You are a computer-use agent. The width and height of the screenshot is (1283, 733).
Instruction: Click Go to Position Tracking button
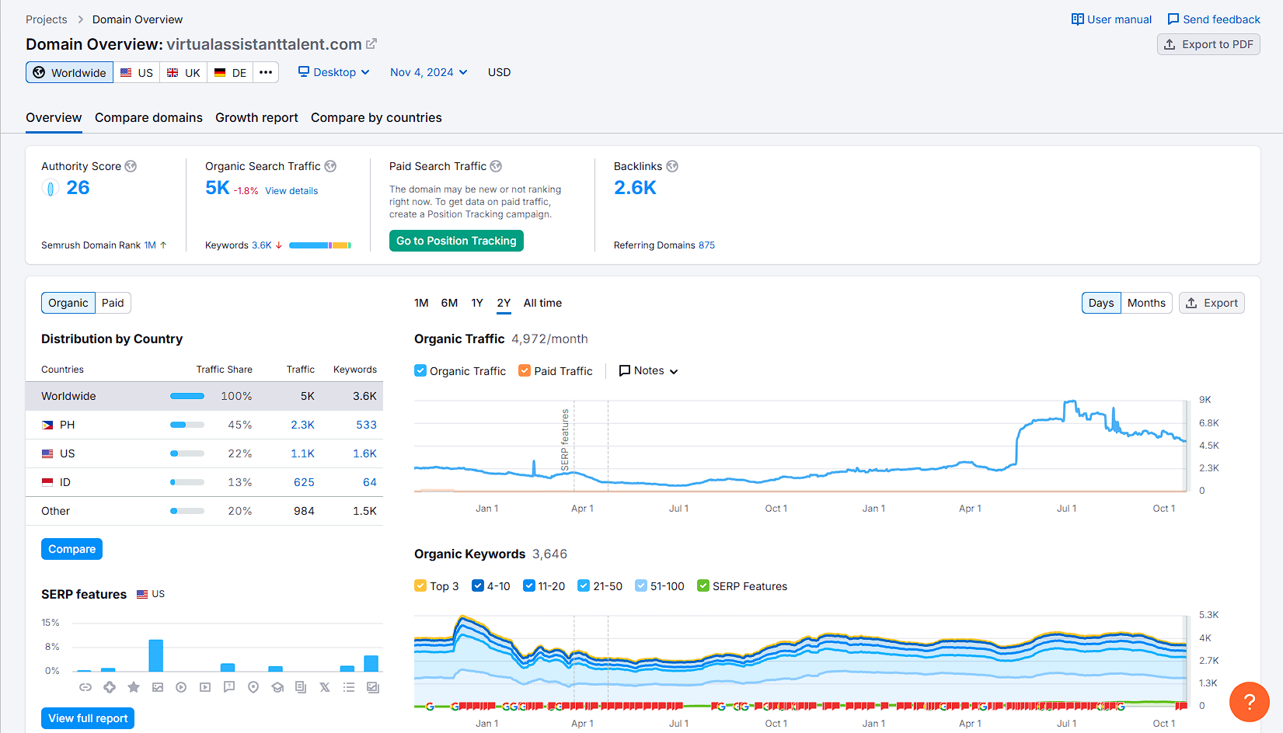[x=456, y=241]
